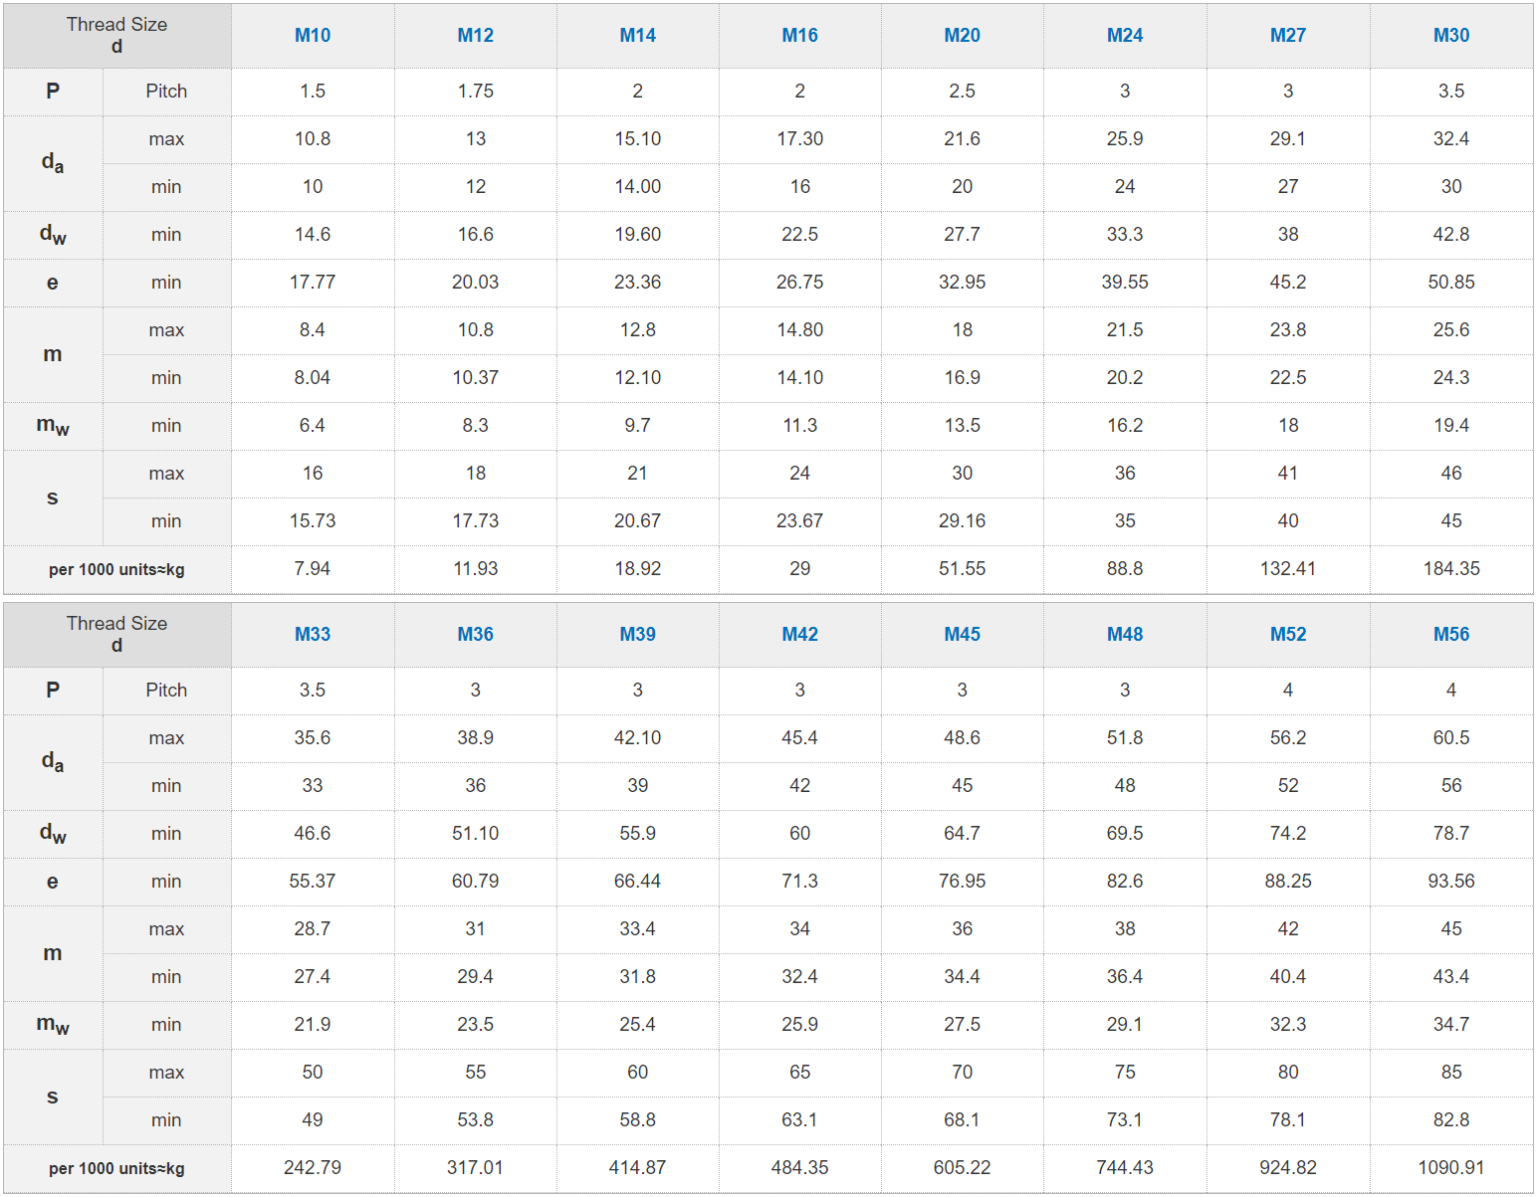The image size is (1538, 1197).
Task: Open the M56 thread size link
Action: coord(1451,634)
